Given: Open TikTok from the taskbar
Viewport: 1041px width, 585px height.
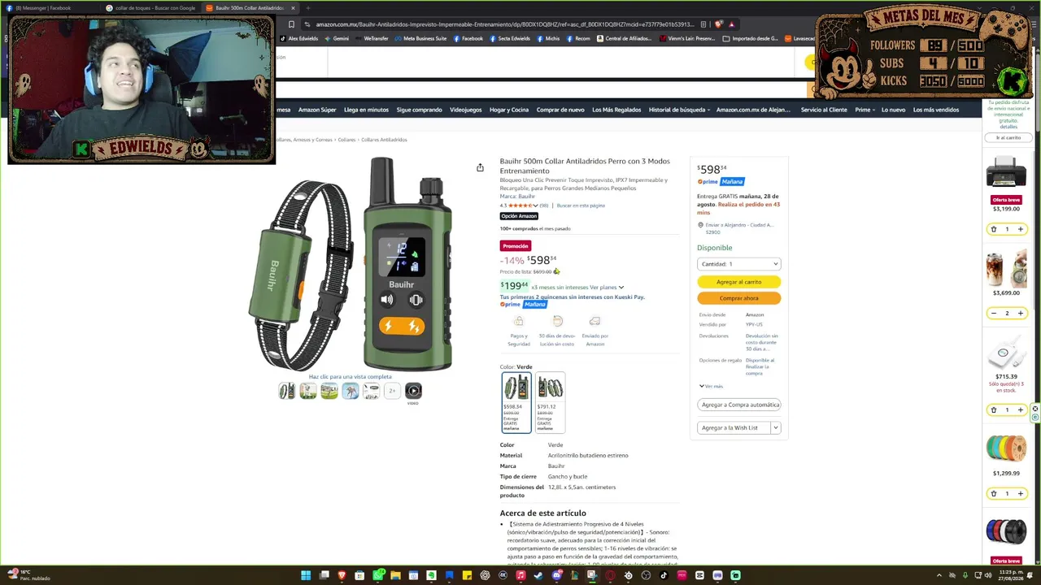Looking at the screenshot, I should coord(664,575).
